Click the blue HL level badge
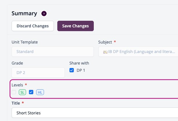This screenshot has width=178, height=121. pos(40,92)
